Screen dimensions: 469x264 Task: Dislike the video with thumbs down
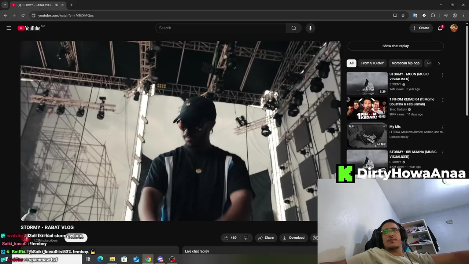tap(246, 238)
